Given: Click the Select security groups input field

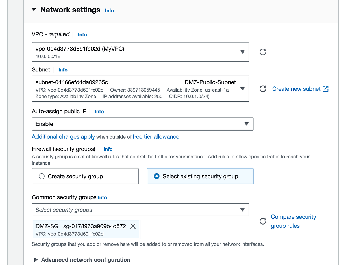Looking at the screenshot, I should 113,210.
